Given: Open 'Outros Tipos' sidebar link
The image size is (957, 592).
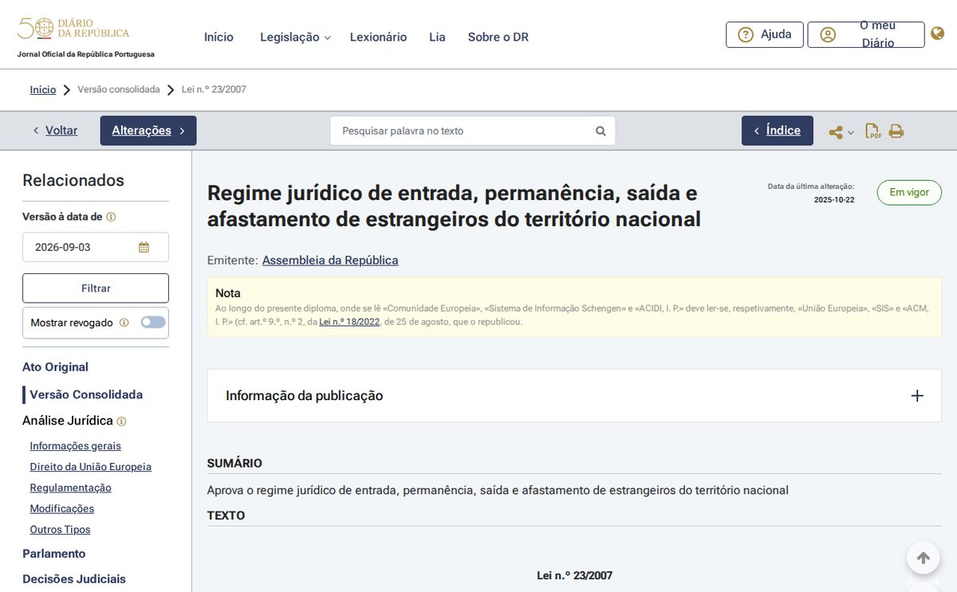Looking at the screenshot, I should click(60, 529).
